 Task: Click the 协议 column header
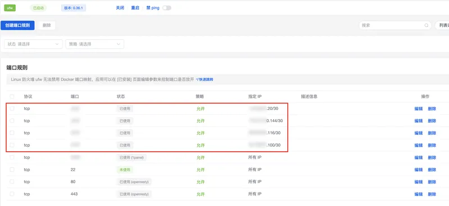pyautogui.click(x=28, y=97)
